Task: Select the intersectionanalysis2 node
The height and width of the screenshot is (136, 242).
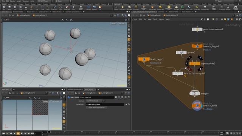Action: [178, 73]
